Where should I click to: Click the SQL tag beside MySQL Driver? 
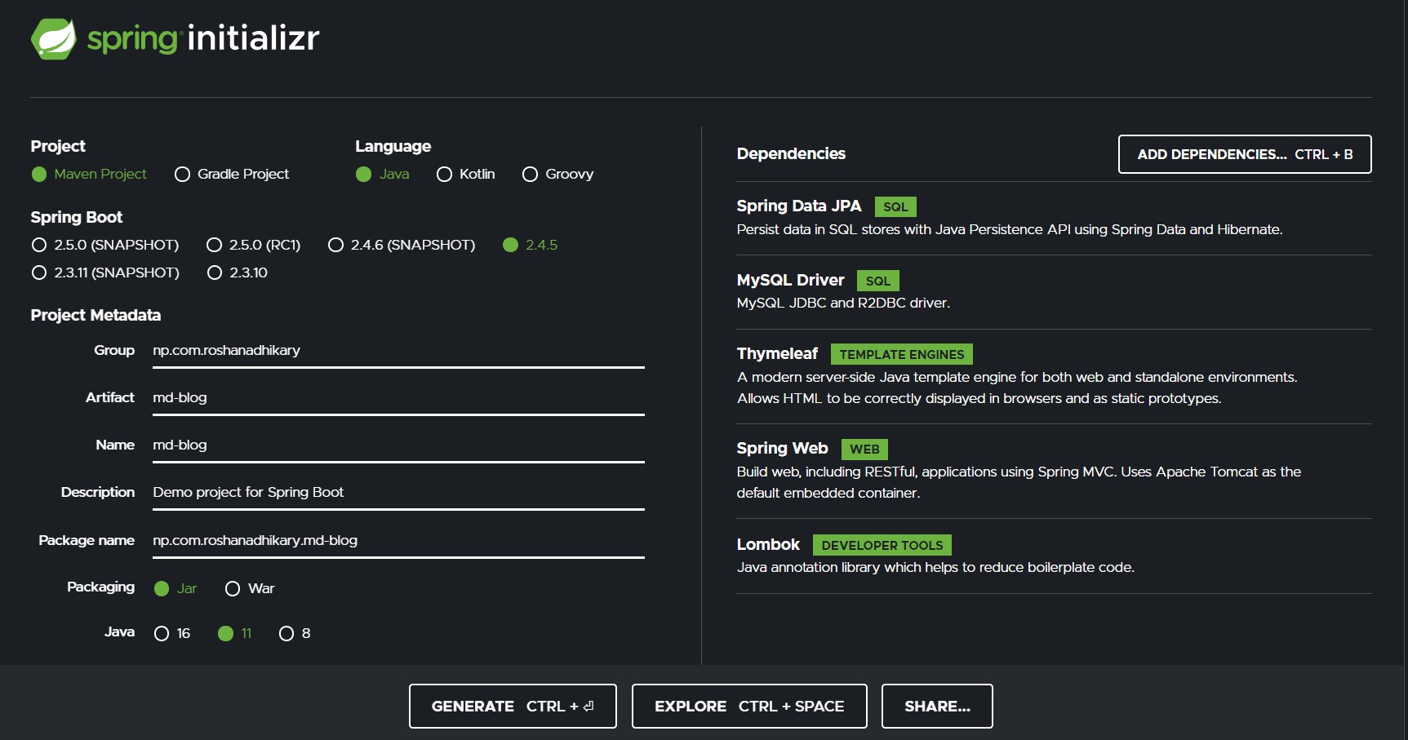click(x=878, y=281)
